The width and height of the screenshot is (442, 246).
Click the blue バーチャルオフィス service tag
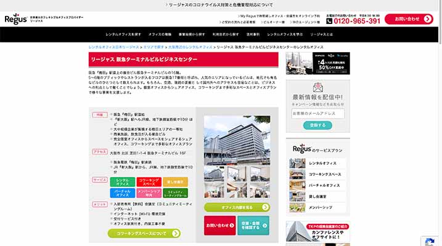point(122,193)
